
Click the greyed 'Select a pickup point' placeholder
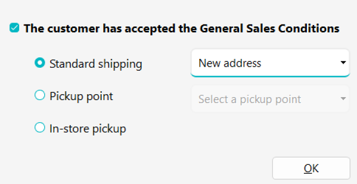250,99
